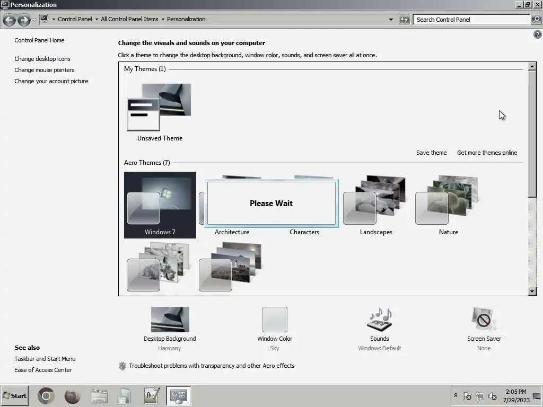
Task: Open the Start menu
Action: (x=14, y=395)
